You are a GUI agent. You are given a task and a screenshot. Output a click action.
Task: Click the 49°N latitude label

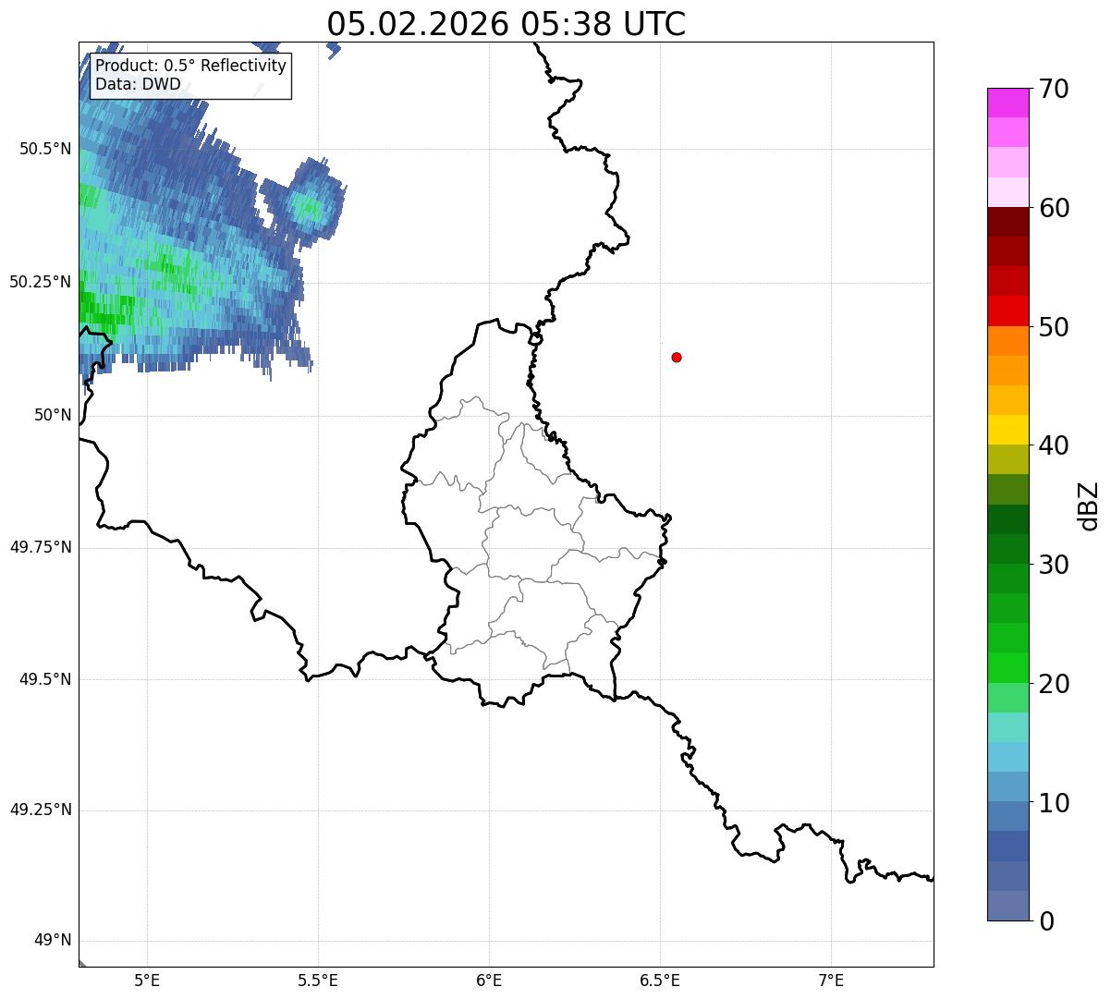[53, 941]
